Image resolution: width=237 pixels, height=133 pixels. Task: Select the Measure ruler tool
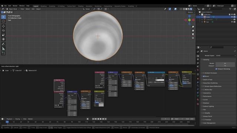3,48
